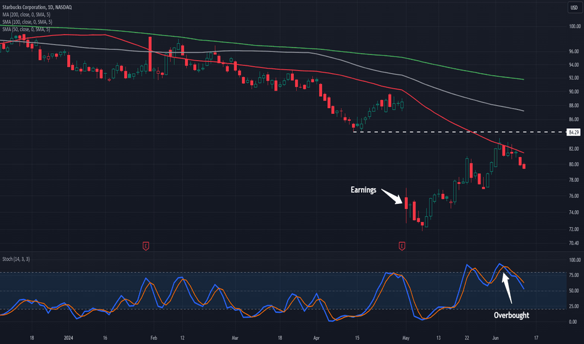Click the 72.00 price axis label
Image resolution: width=584 pixels, height=344 pixels.
(x=575, y=229)
